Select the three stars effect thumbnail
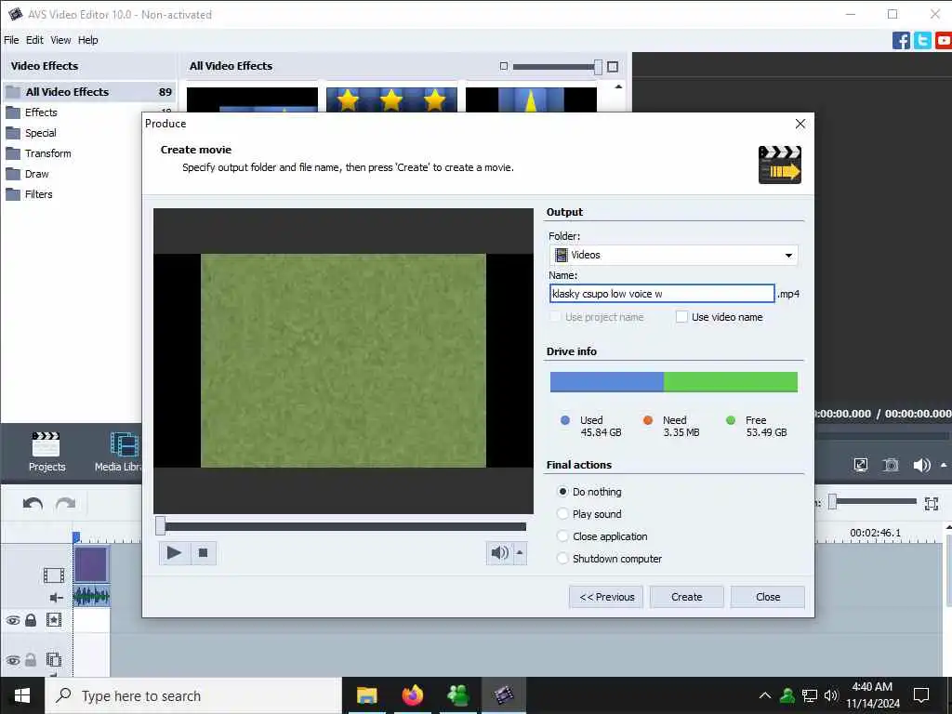This screenshot has height=714, width=952. tap(391, 99)
